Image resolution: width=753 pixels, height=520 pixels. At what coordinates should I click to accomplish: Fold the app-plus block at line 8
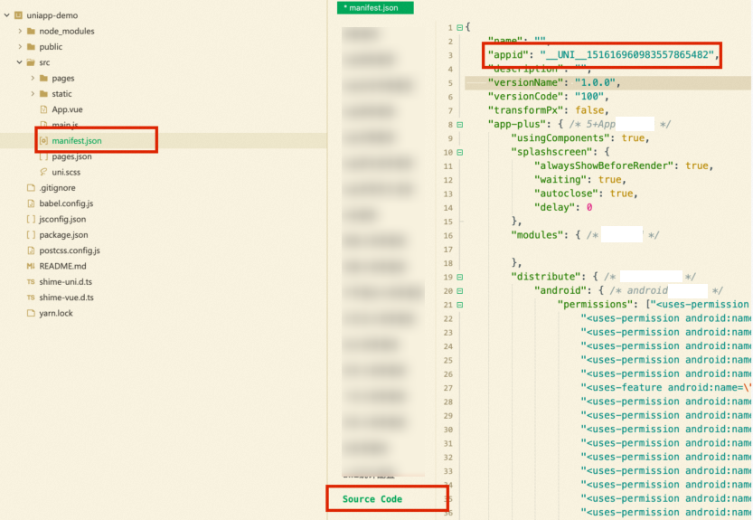click(x=459, y=125)
